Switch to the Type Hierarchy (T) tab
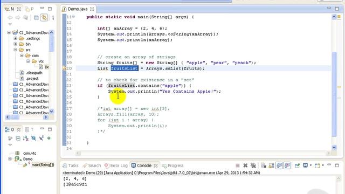 30,129
